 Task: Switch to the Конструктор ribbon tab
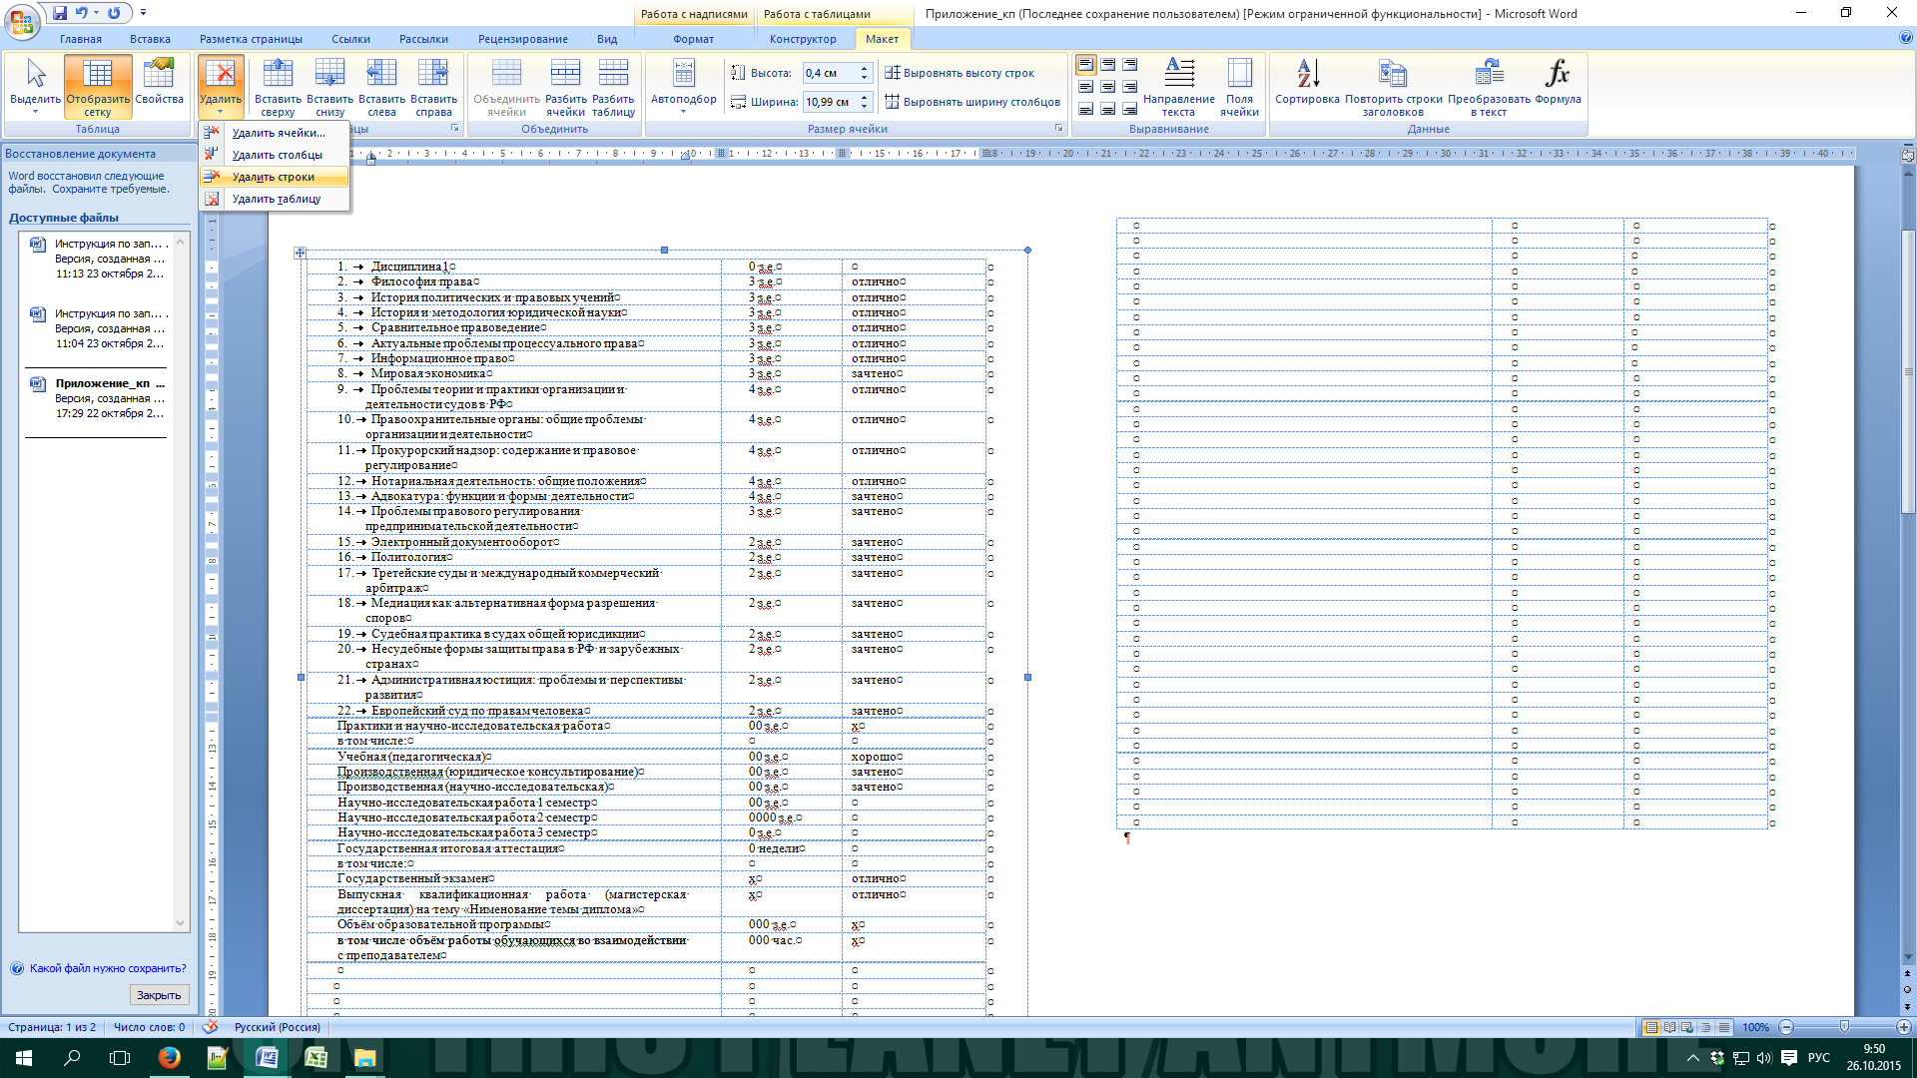[x=803, y=39]
